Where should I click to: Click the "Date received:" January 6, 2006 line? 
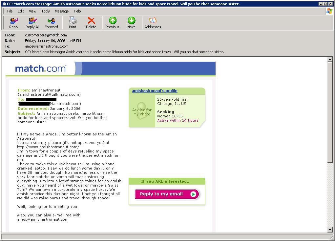pos(49,109)
